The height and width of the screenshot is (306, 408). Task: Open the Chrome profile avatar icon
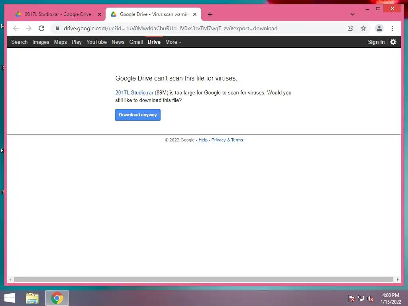379,28
